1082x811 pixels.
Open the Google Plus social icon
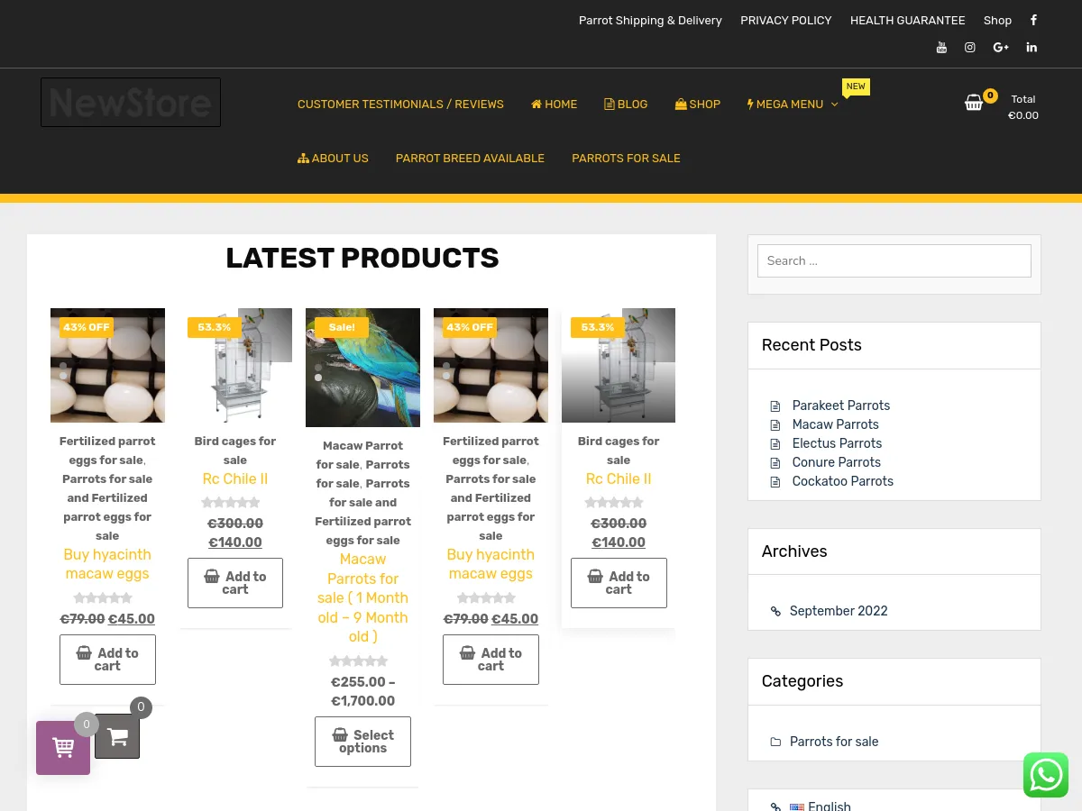point(1001,48)
